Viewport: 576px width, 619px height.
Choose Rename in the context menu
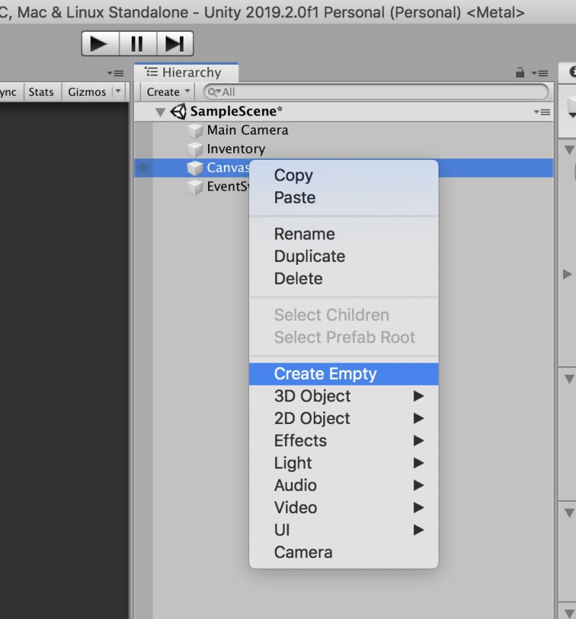[343, 234]
